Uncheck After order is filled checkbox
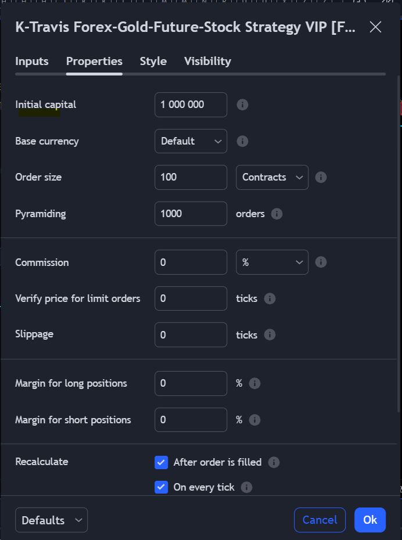402x540 pixels. pyautogui.click(x=161, y=462)
